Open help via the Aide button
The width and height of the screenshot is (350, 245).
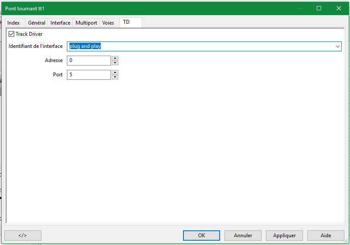pyautogui.click(x=326, y=236)
